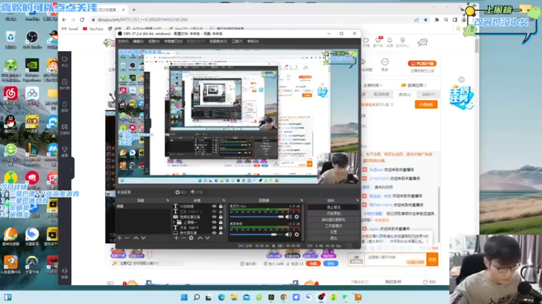
Task: Move the scene down with the down arrow
Action: tap(143, 238)
